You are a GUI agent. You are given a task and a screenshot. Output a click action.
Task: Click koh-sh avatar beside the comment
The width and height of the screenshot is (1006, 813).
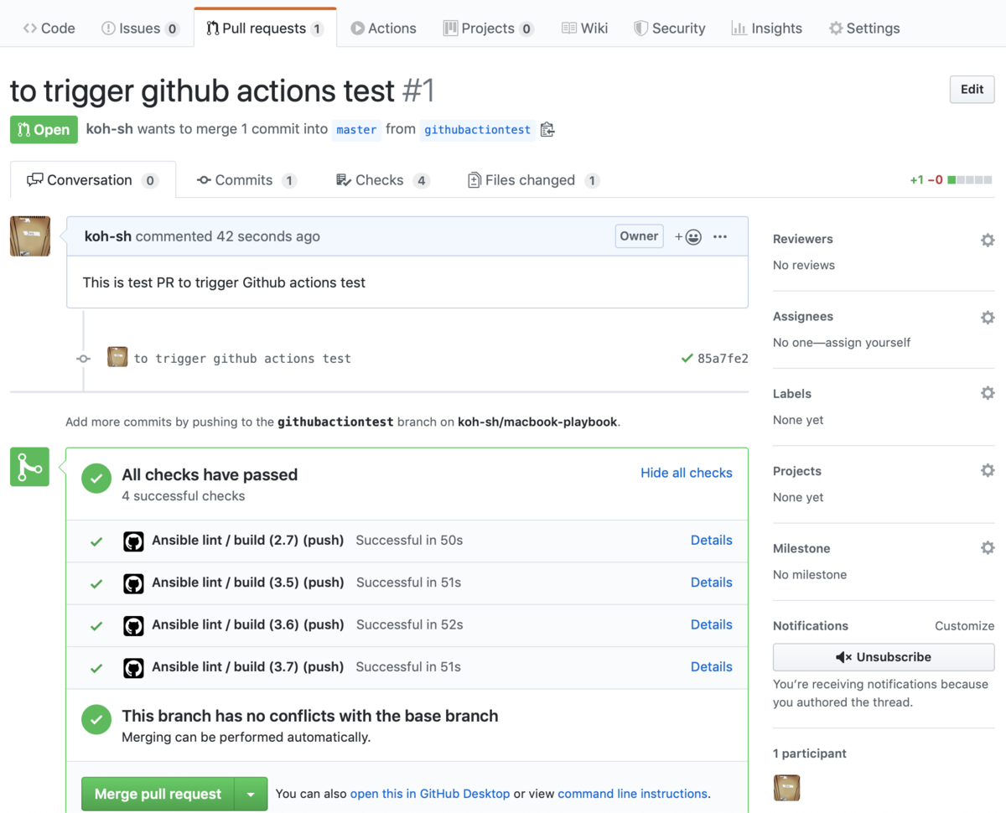pos(30,236)
